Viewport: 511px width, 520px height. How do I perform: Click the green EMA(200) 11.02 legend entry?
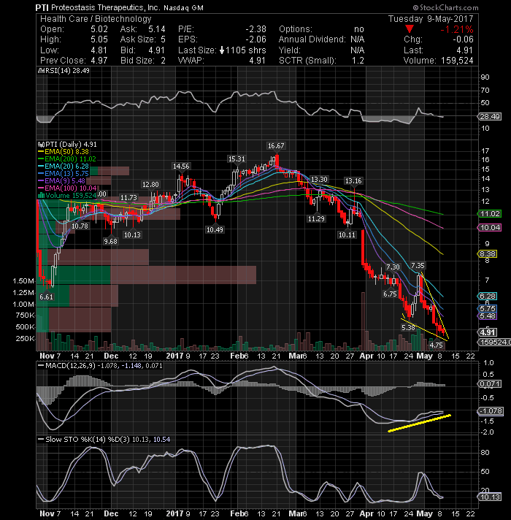click(x=67, y=159)
